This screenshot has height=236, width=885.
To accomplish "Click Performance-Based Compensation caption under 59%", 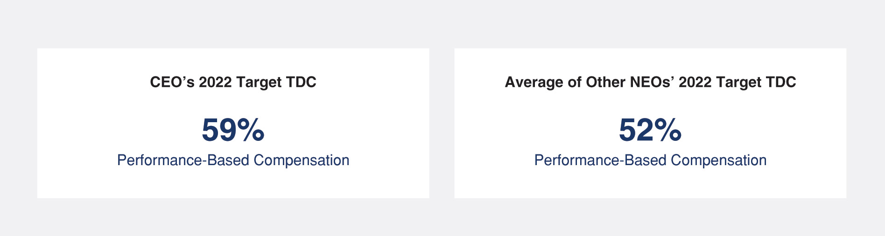I will [233, 160].
